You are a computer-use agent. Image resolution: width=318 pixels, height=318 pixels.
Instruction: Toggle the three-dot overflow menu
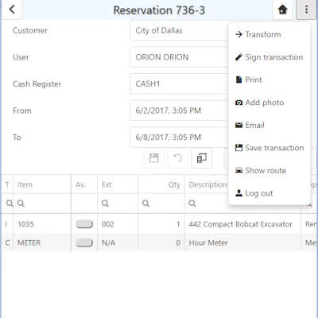pyautogui.click(x=306, y=10)
